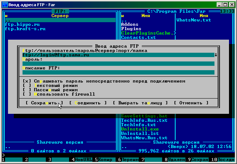Select 'ftp.hippo.ru' in FTP panel
Screen dimensions: 237x164
[x=22, y=24]
